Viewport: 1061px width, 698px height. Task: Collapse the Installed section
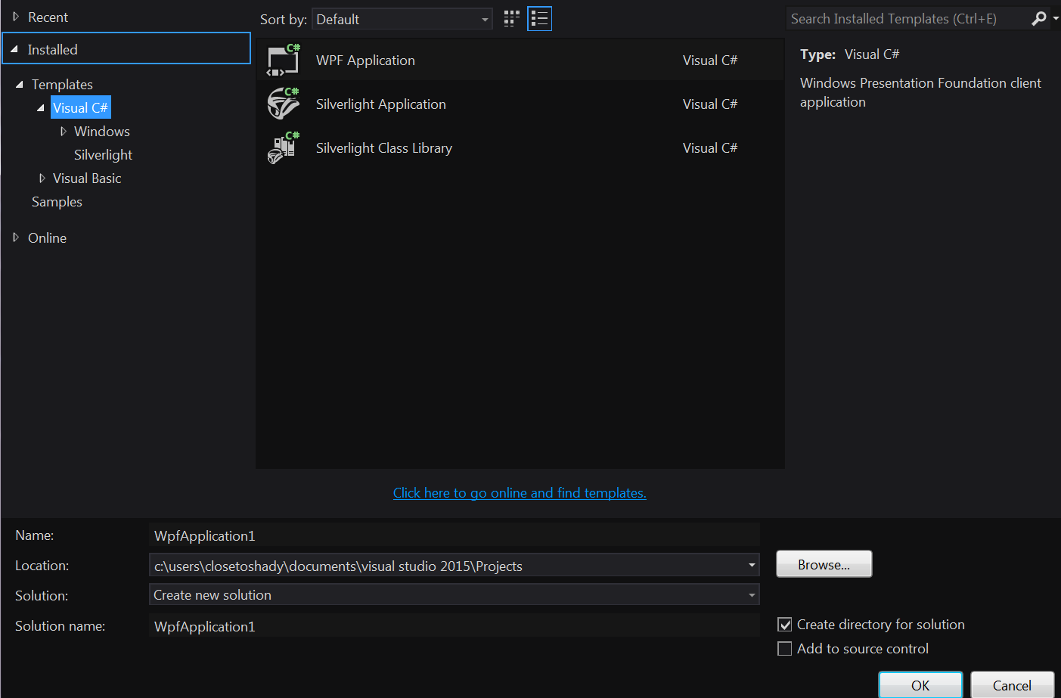pos(14,49)
